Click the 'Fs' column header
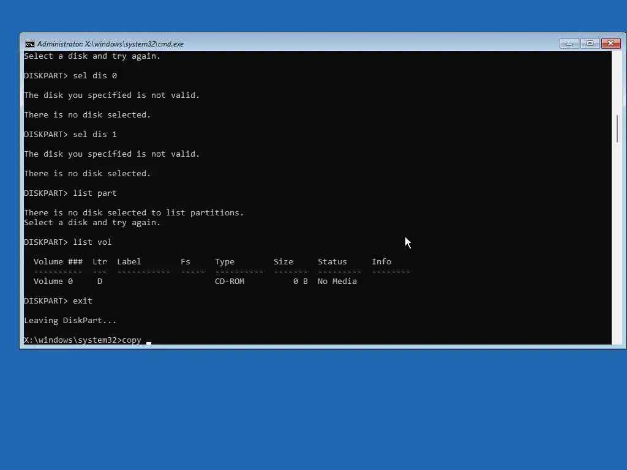 click(186, 262)
